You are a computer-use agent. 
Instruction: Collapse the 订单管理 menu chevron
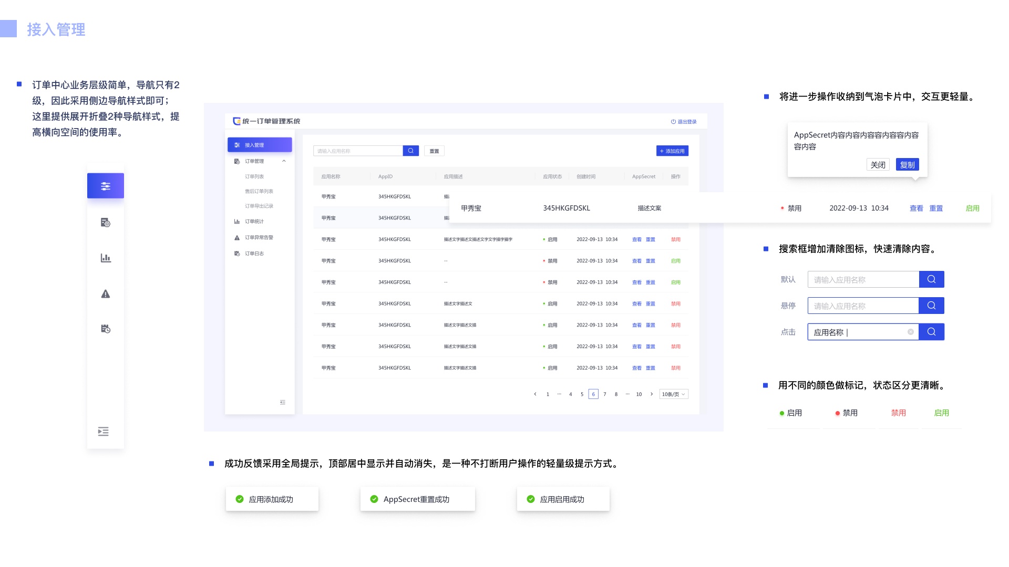click(x=284, y=161)
